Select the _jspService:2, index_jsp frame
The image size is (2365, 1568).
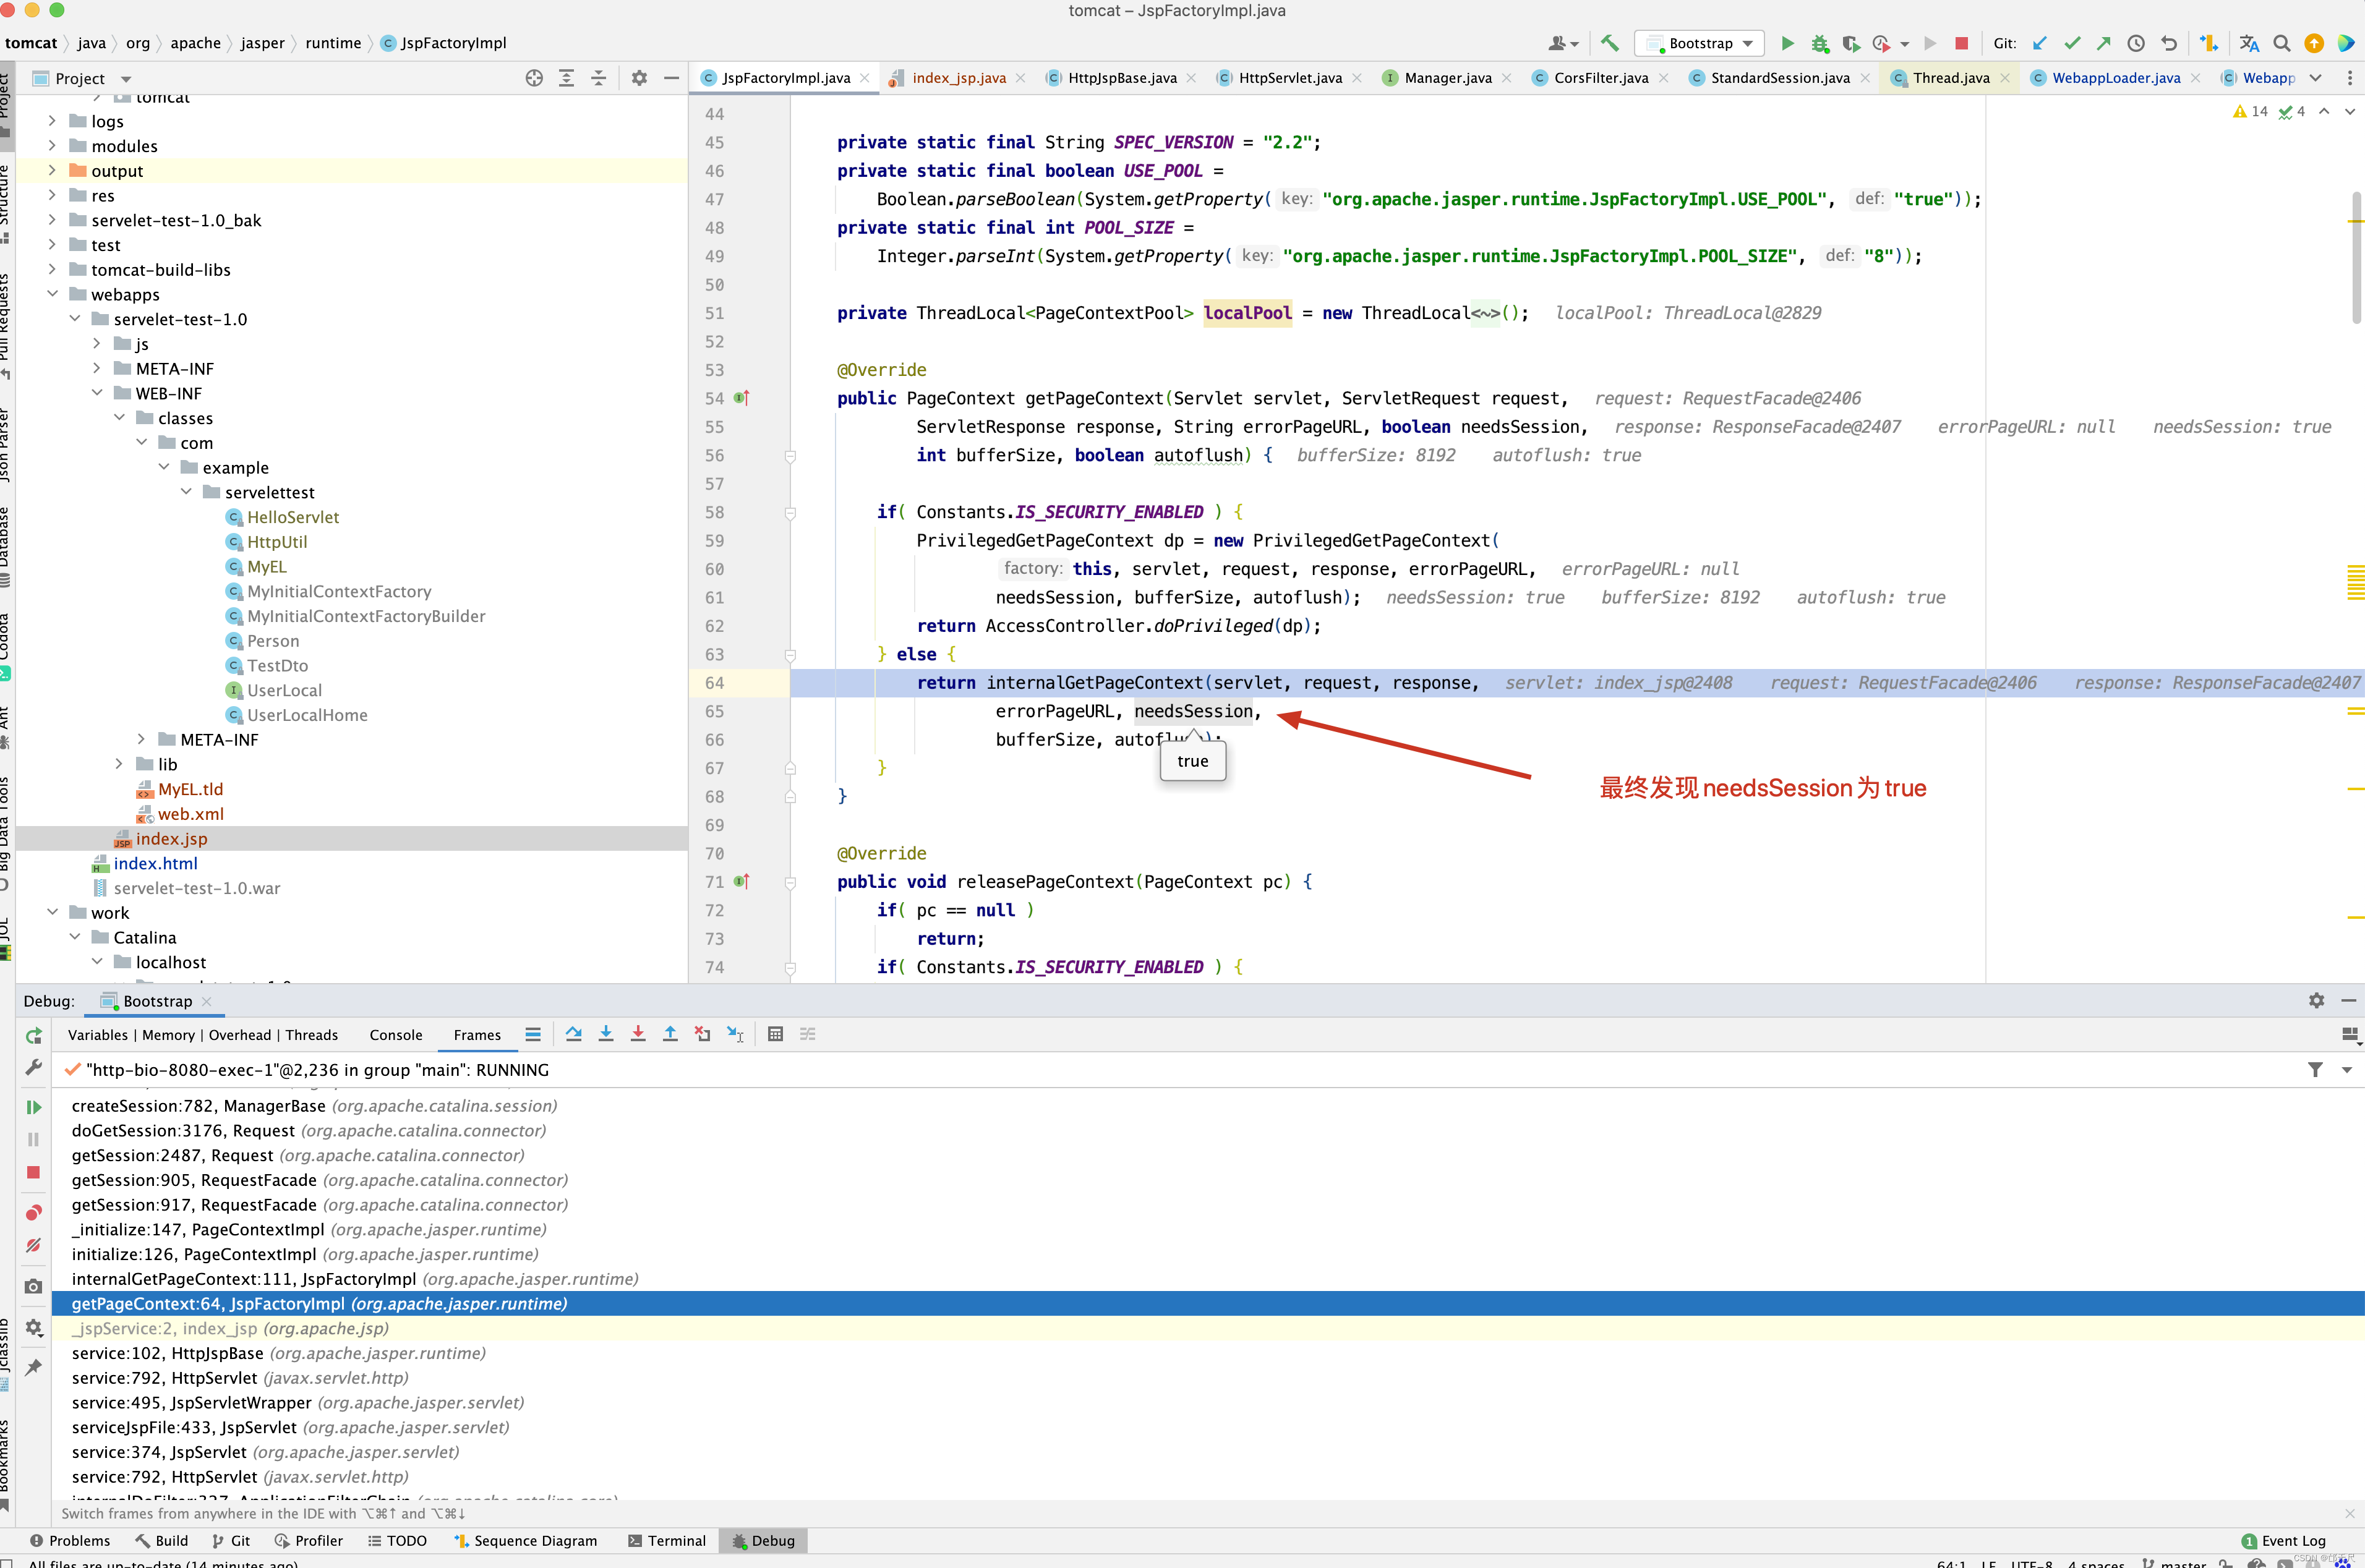[1208, 1328]
